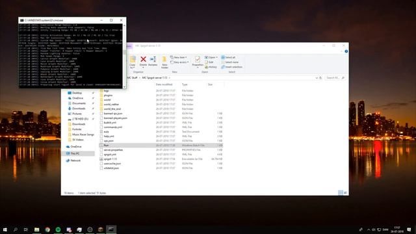
Task: Sort by Type column header
Action: [x=185, y=84]
